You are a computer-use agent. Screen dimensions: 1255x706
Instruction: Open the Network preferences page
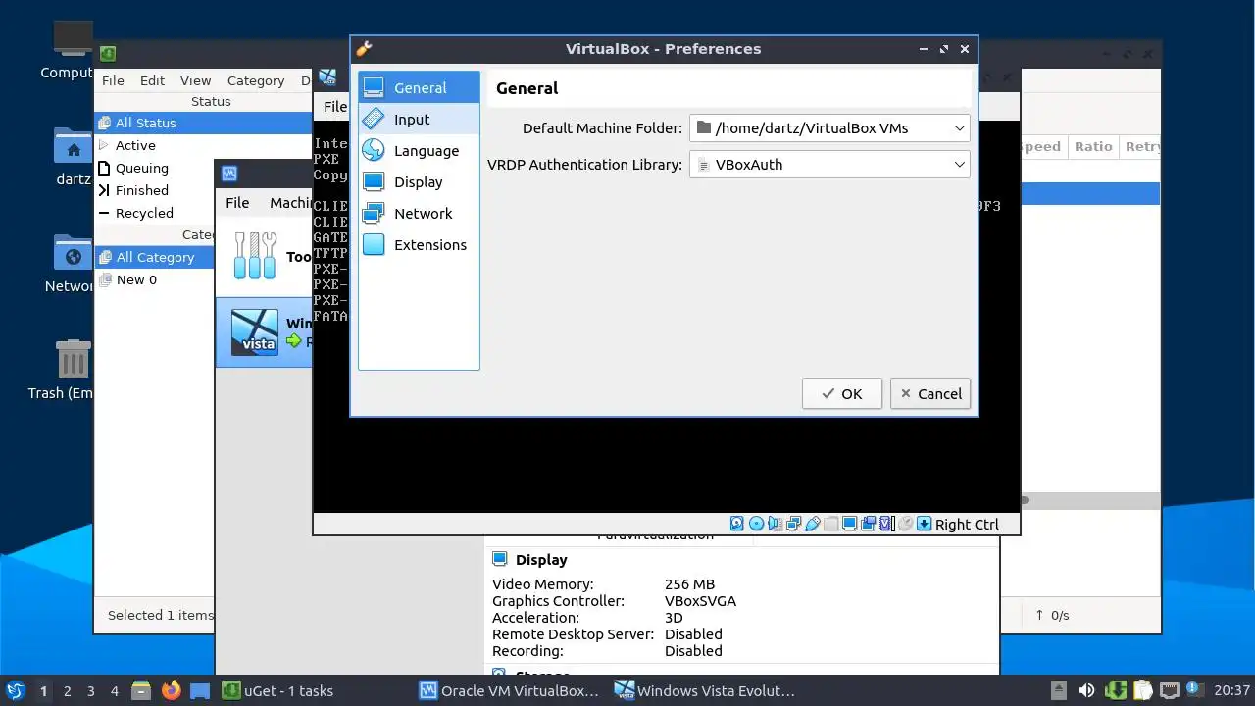click(x=419, y=214)
